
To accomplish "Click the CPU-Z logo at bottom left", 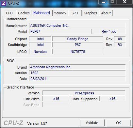I will (x=13, y=123).
